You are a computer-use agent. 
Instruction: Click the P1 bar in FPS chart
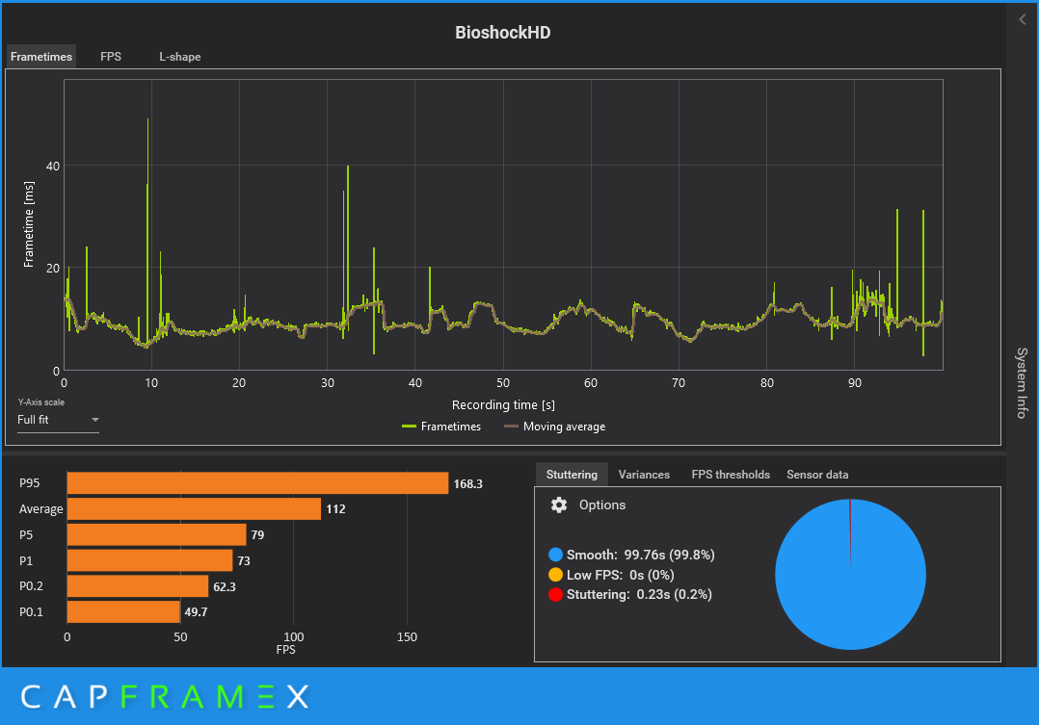(x=149, y=560)
